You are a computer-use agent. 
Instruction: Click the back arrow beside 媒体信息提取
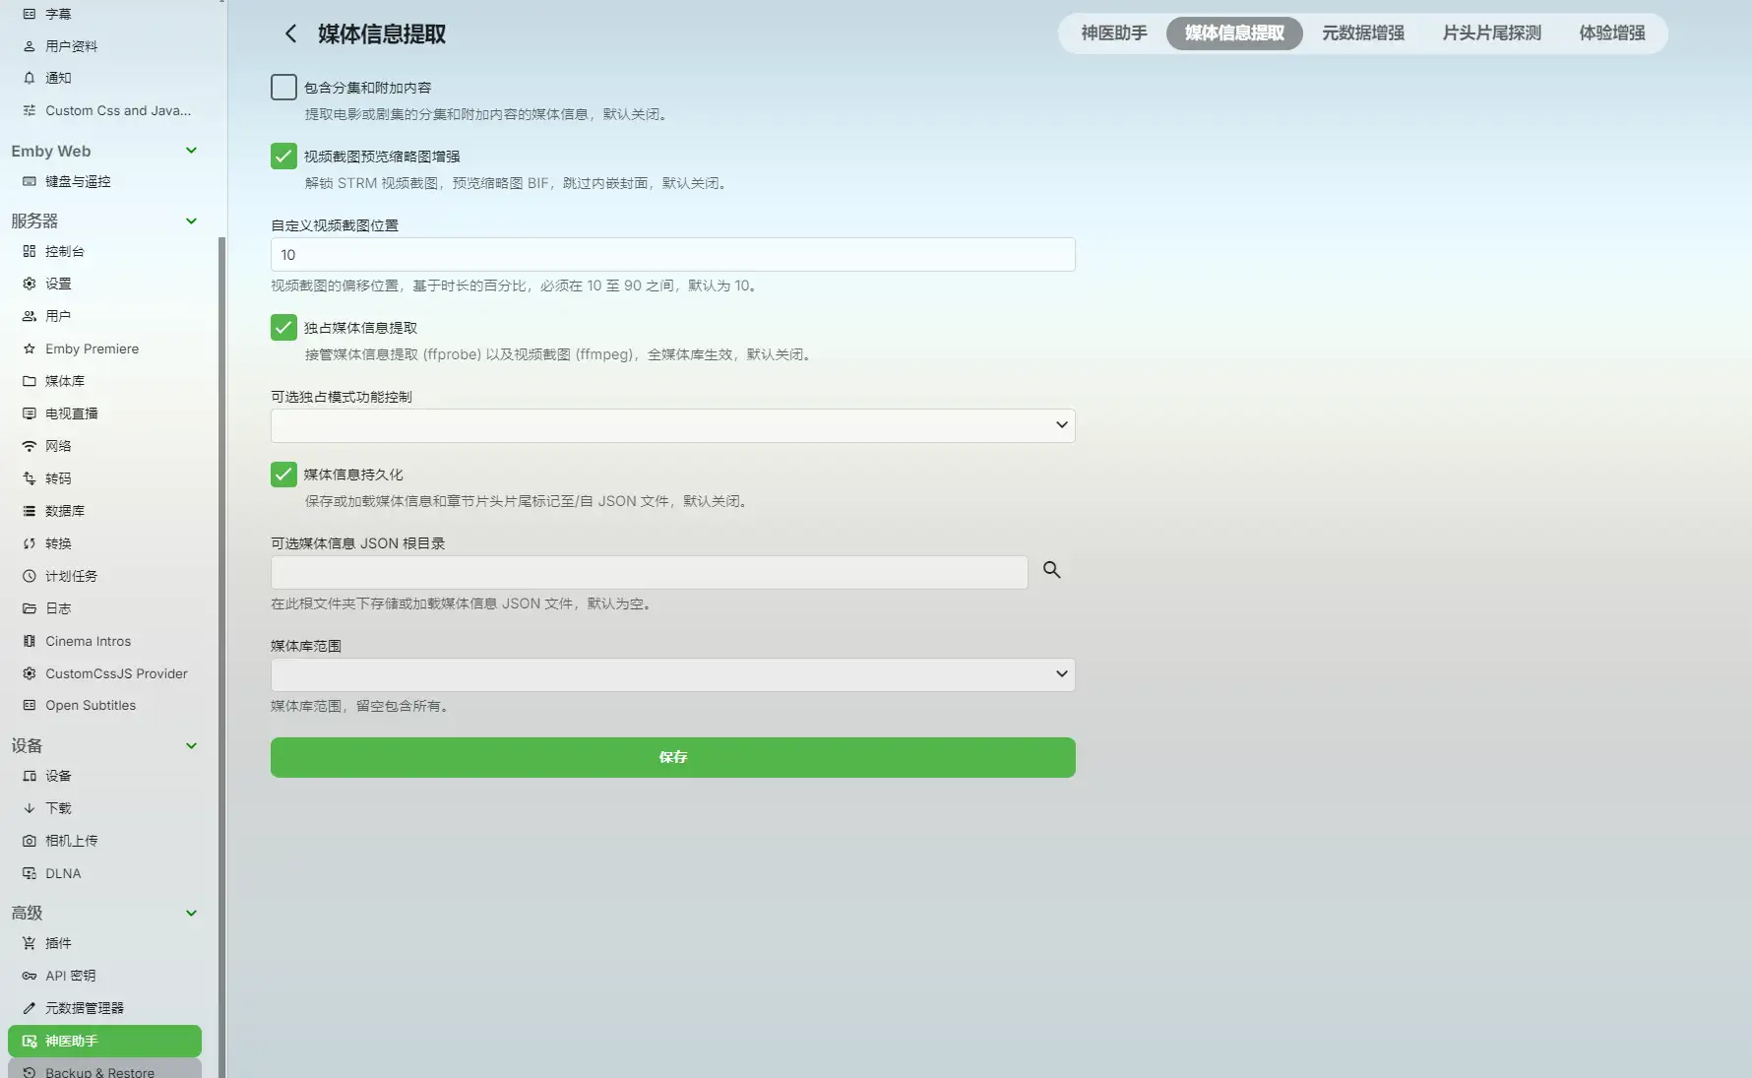(x=290, y=33)
